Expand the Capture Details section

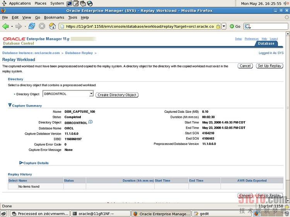pyautogui.click(x=21, y=163)
